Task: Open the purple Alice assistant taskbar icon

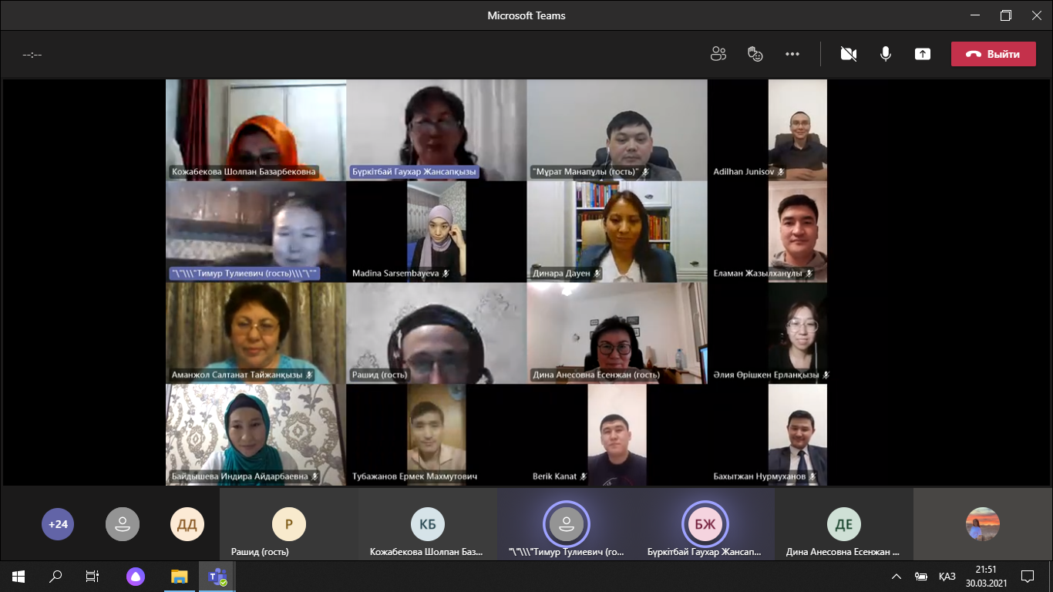Action: [136, 576]
